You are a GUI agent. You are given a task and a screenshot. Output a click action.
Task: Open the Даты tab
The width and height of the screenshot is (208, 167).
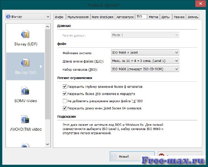[165, 17]
